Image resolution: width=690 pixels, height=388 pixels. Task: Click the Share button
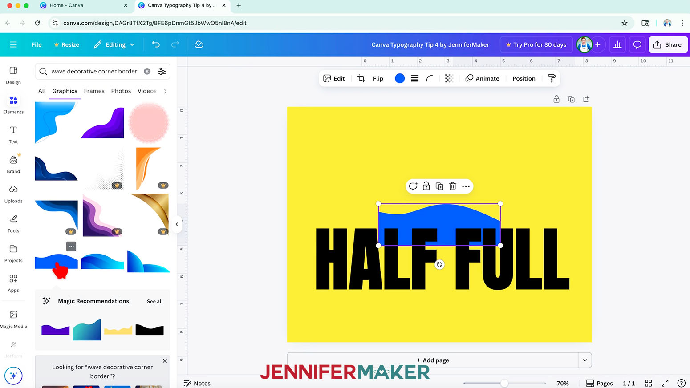[x=668, y=44]
